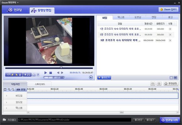
Task: Toggle the speaker mute icon
Action: (x=91, y=77)
